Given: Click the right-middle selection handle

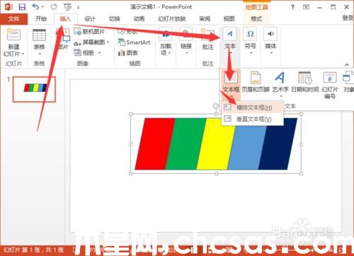Looking at the screenshot, I should coord(301,144).
